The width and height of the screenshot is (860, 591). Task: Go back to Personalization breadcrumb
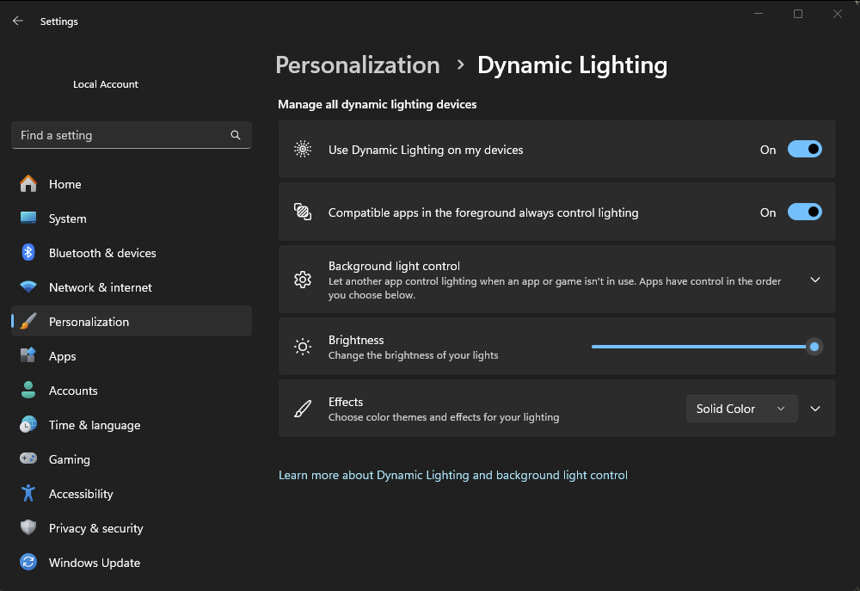[358, 65]
